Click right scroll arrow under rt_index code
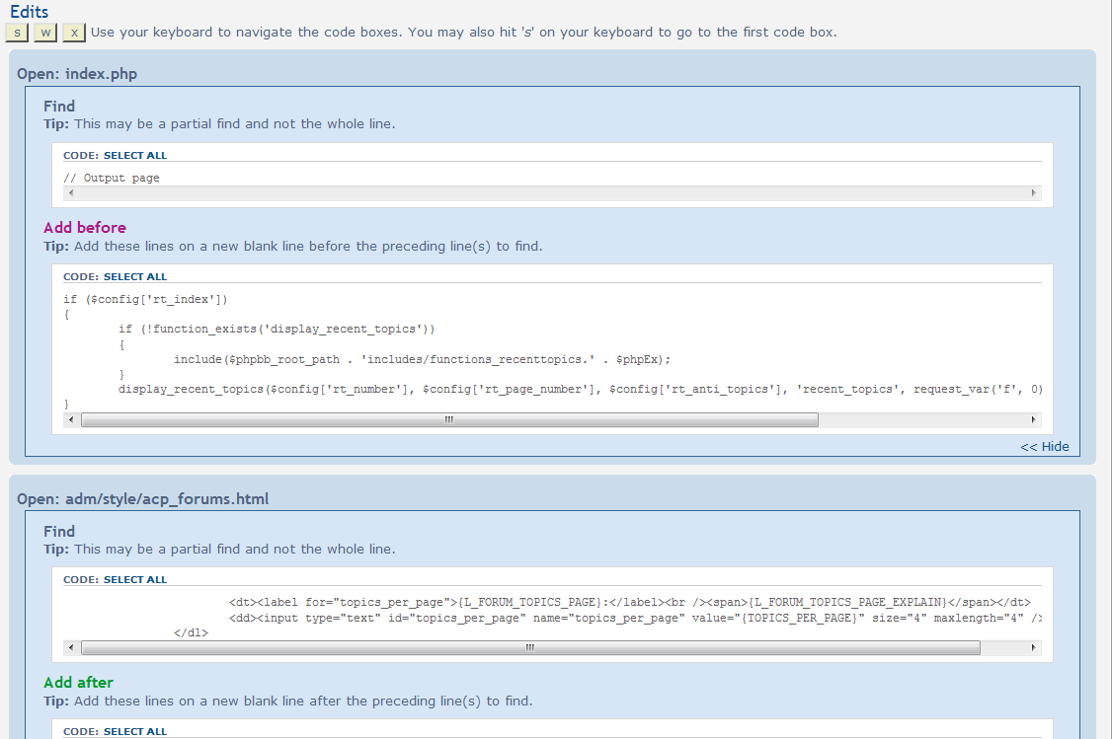 click(x=1034, y=420)
